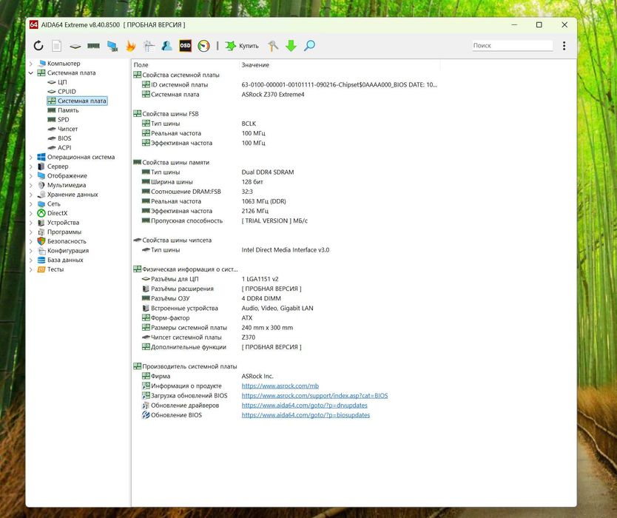
Task: Expand the Хранение данных node
Action: point(30,195)
